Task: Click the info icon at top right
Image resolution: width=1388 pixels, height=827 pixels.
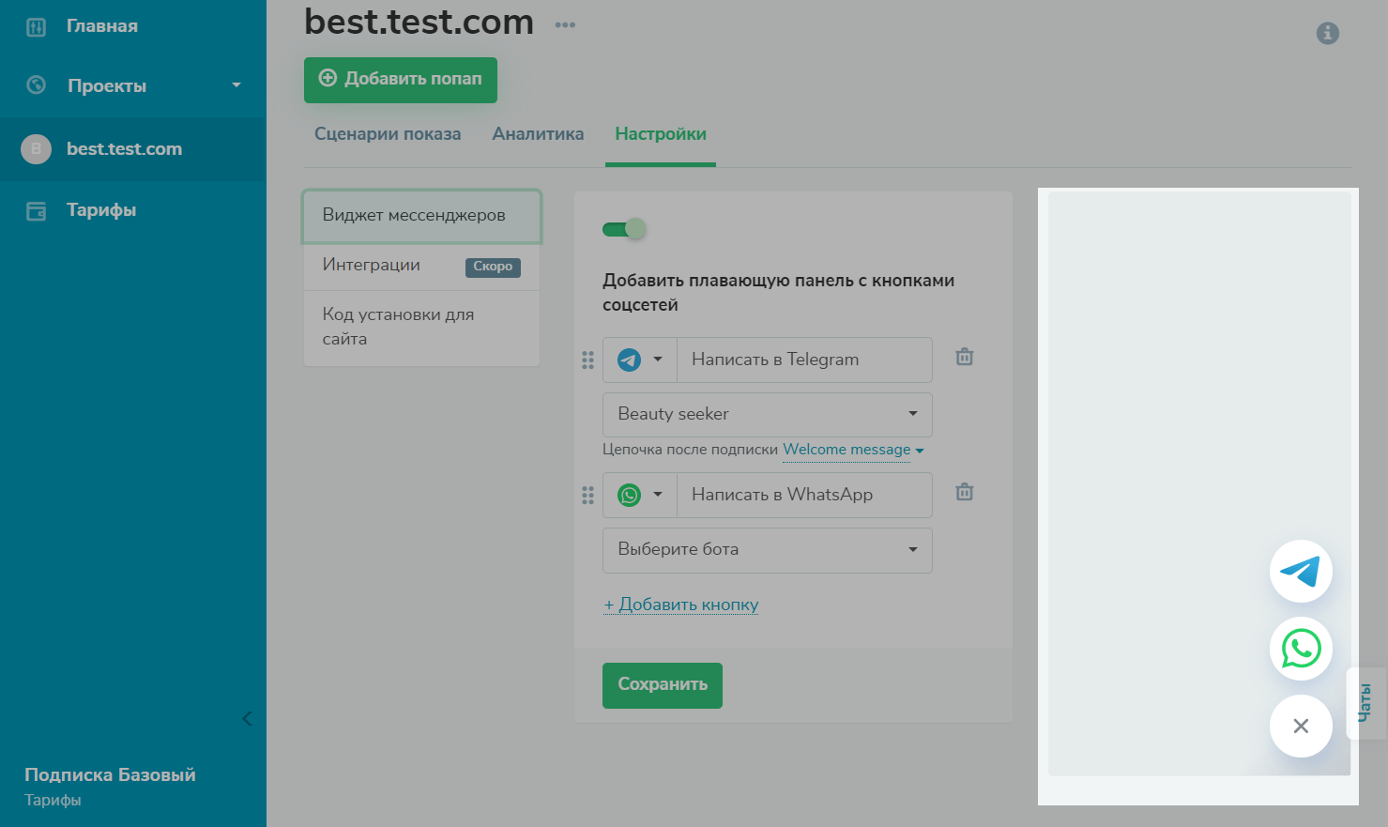Action: (1327, 34)
